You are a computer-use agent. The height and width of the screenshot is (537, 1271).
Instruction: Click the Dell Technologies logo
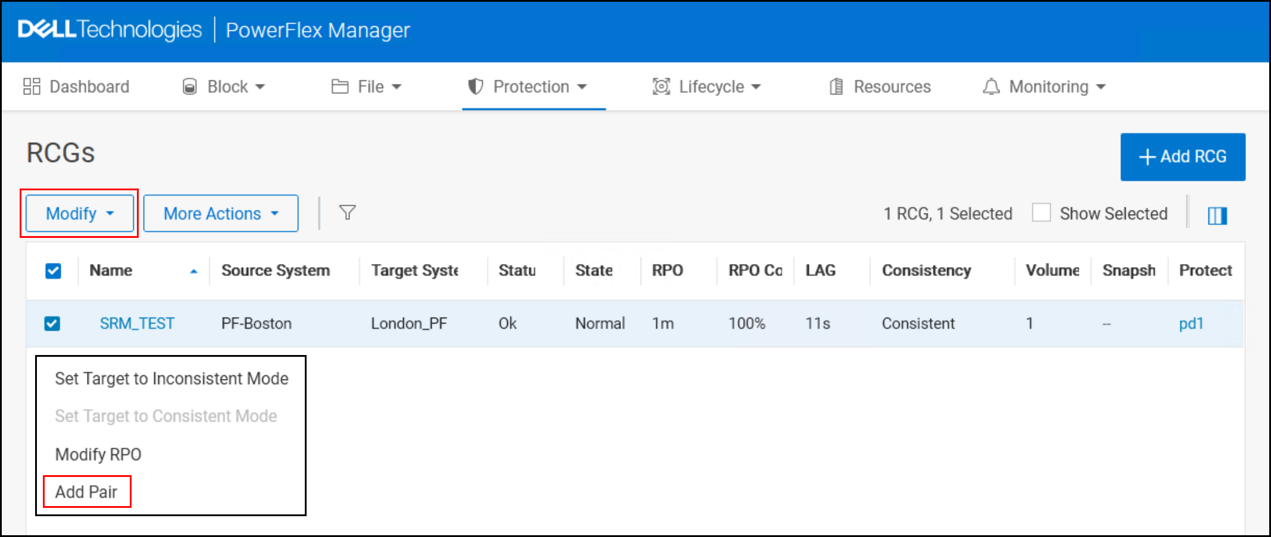(110, 30)
